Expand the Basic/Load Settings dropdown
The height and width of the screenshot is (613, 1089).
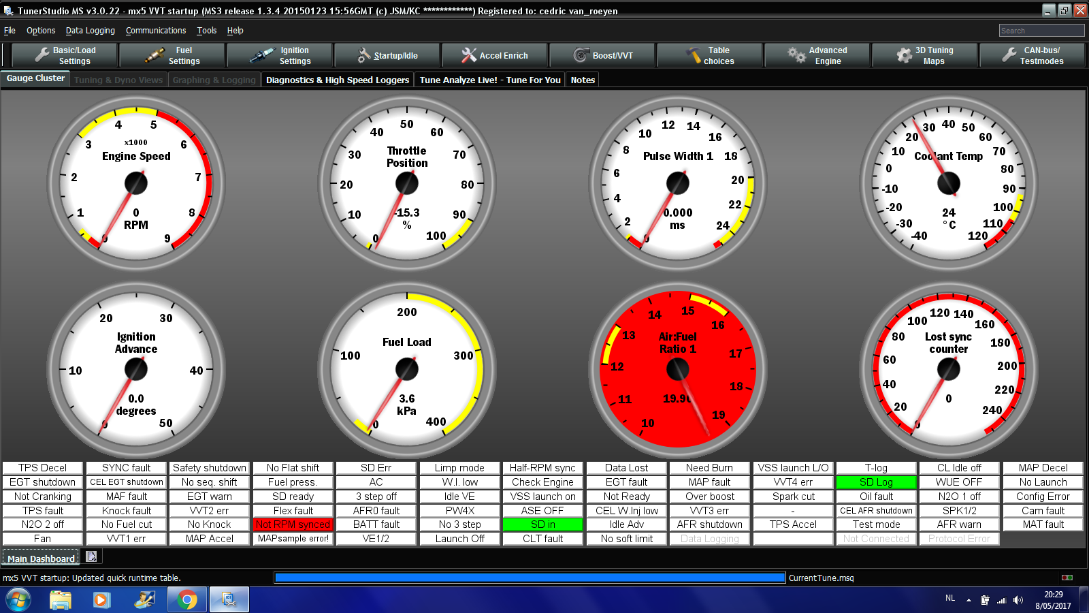tap(65, 55)
